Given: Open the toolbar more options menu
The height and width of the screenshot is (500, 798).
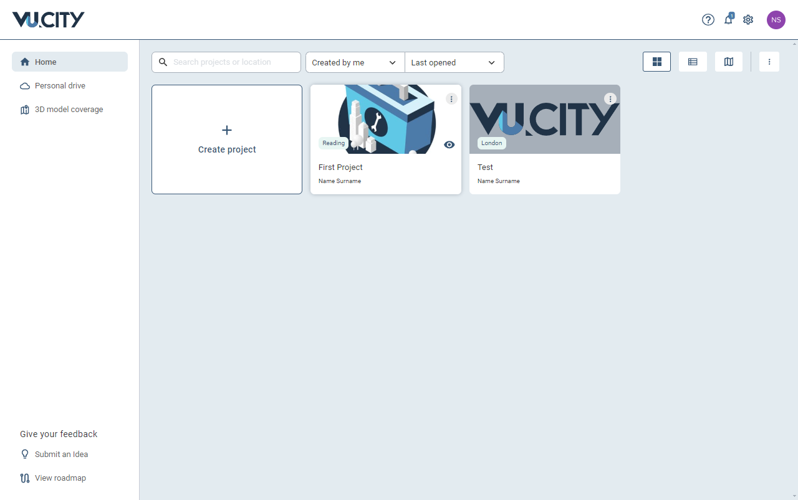Looking at the screenshot, I should pyautogui.click(x=769, y=62).
